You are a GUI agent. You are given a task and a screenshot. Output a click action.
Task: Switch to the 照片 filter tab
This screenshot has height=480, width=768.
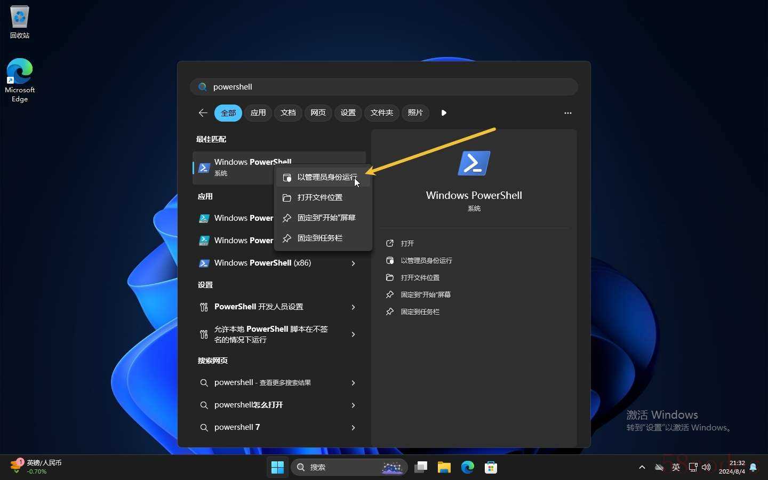point(415,113)
